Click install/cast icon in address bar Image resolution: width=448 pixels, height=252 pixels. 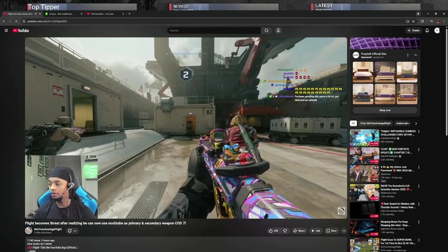(x=407, y=21)
